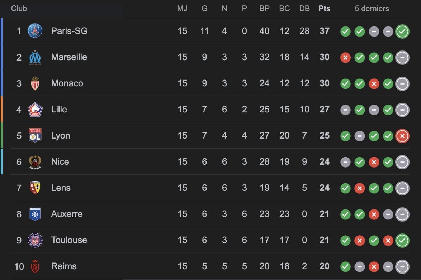
Task: Open the Marseille team name link
Action: 69,57
